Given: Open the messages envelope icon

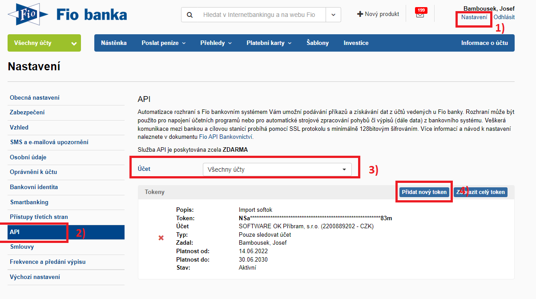Looking at the screenshot, I should coord(420,14).
